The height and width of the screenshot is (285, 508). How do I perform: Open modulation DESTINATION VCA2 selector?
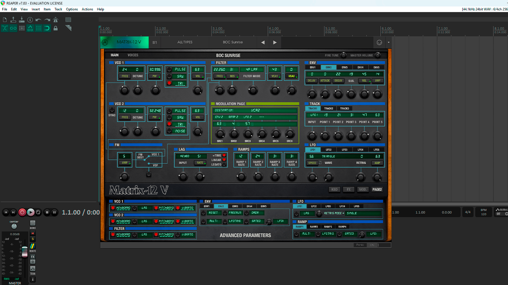pyautogui.click(x=255, y=111)
